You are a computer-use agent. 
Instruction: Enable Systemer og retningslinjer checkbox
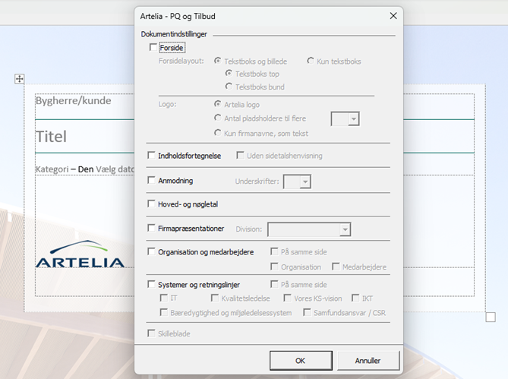(151, 284)
